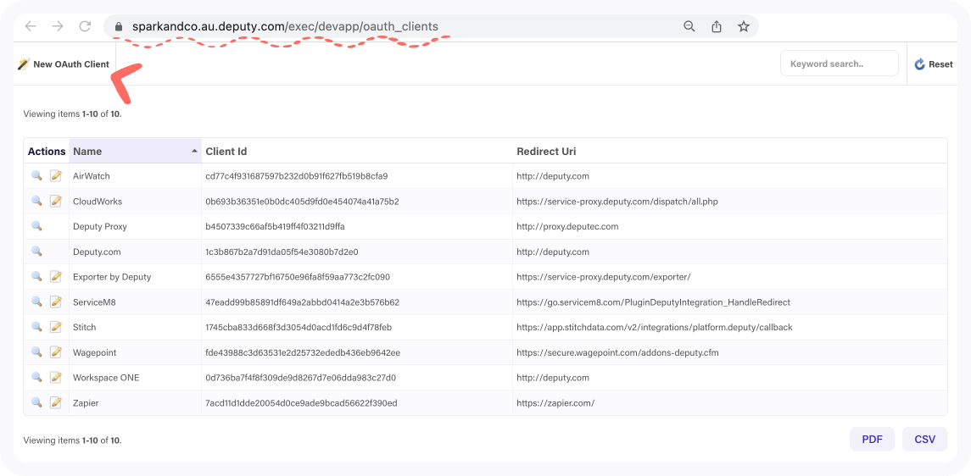Export the list as CSV
This screenshot has width=971, height=476.
924,440
